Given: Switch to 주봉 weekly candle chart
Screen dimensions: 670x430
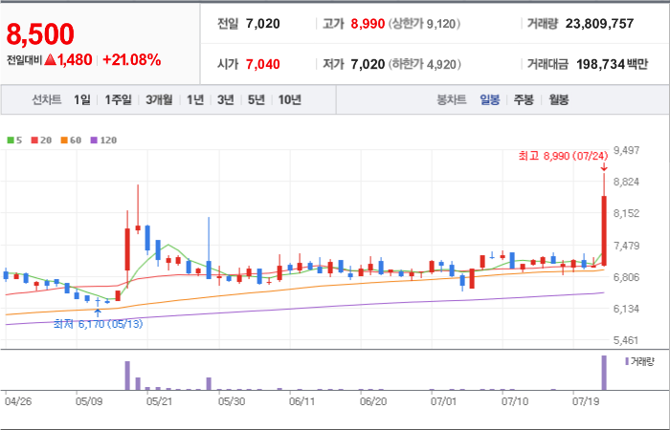Looking at the screenshot, I should coord(524,100).
